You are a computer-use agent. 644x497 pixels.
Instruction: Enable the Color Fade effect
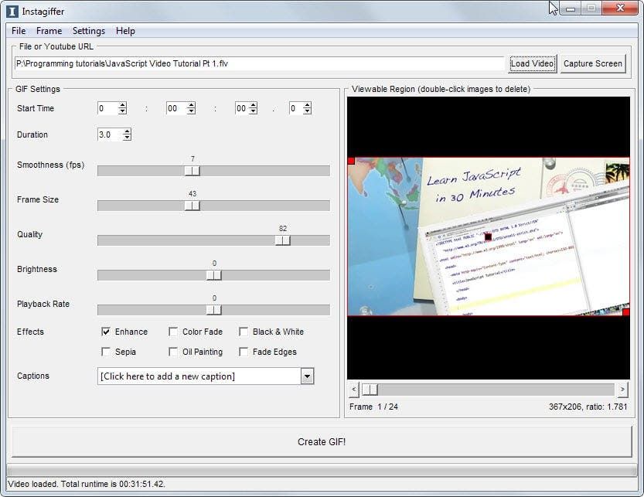[173, 332]
